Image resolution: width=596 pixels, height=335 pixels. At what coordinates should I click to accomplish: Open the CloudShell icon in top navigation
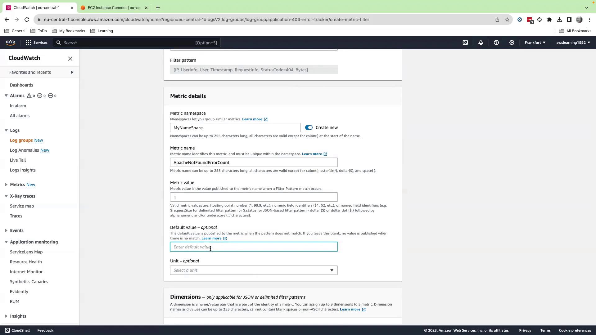click(x=465, y=42)
